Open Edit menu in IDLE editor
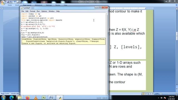178x100 pixels. pyautogui.click(x=27, y=11)
